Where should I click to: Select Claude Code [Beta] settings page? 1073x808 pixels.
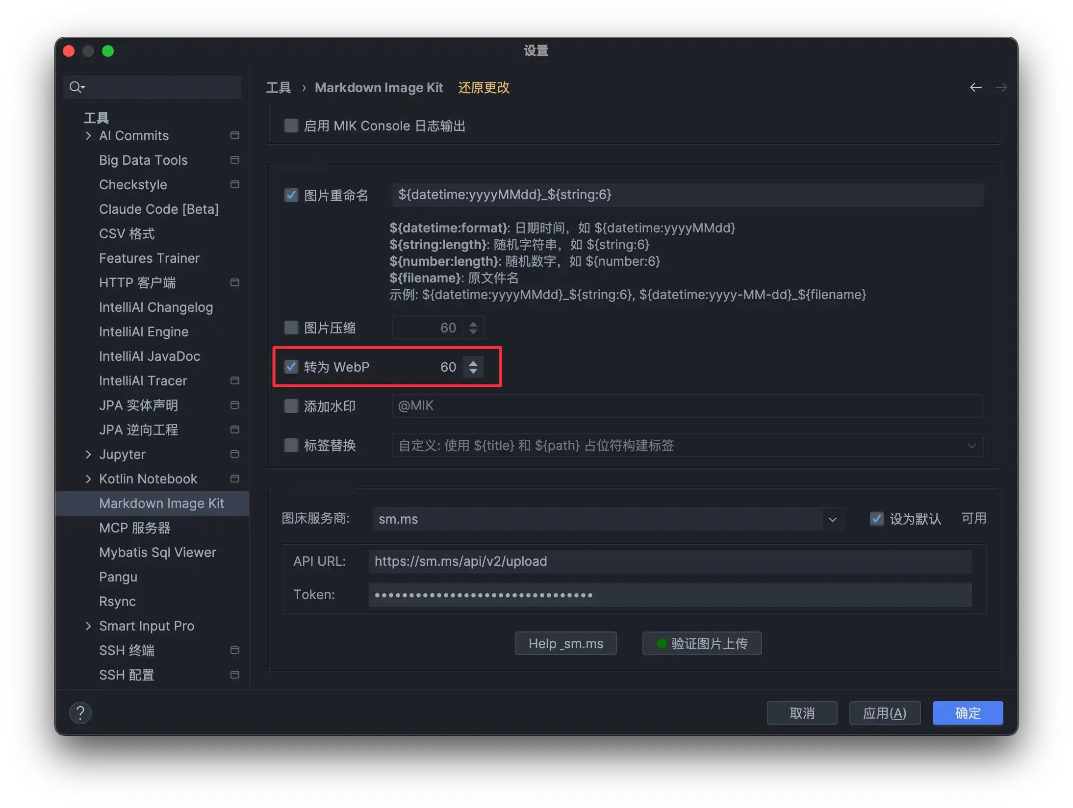coord(158,209)
